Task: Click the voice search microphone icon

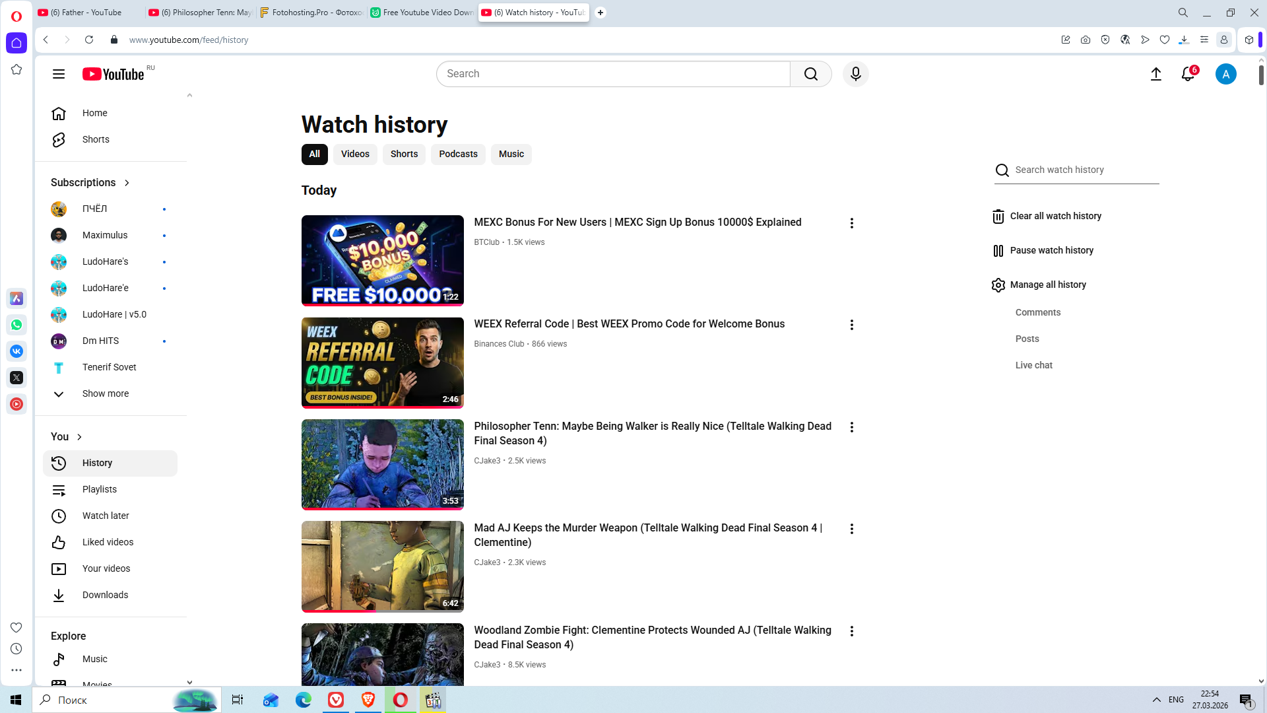Action: click(855, 74)
